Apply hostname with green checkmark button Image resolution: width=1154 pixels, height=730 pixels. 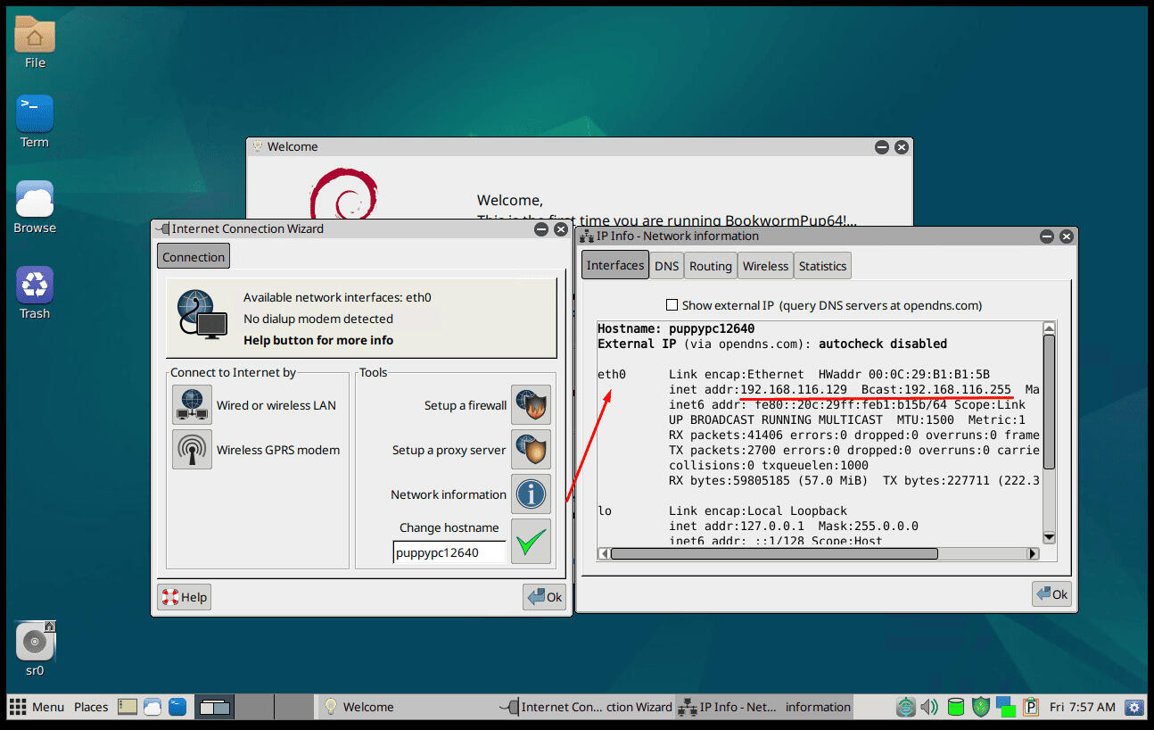click(x=531, y=542)
